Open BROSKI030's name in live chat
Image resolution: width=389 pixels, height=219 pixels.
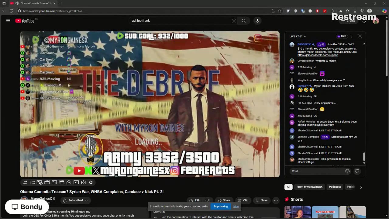304,44
